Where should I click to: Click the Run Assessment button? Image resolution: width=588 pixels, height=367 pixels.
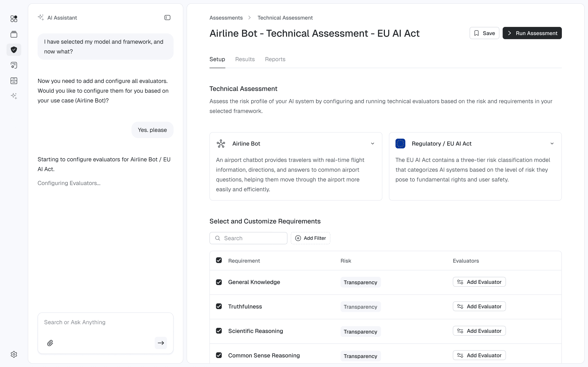click(532, 33)
